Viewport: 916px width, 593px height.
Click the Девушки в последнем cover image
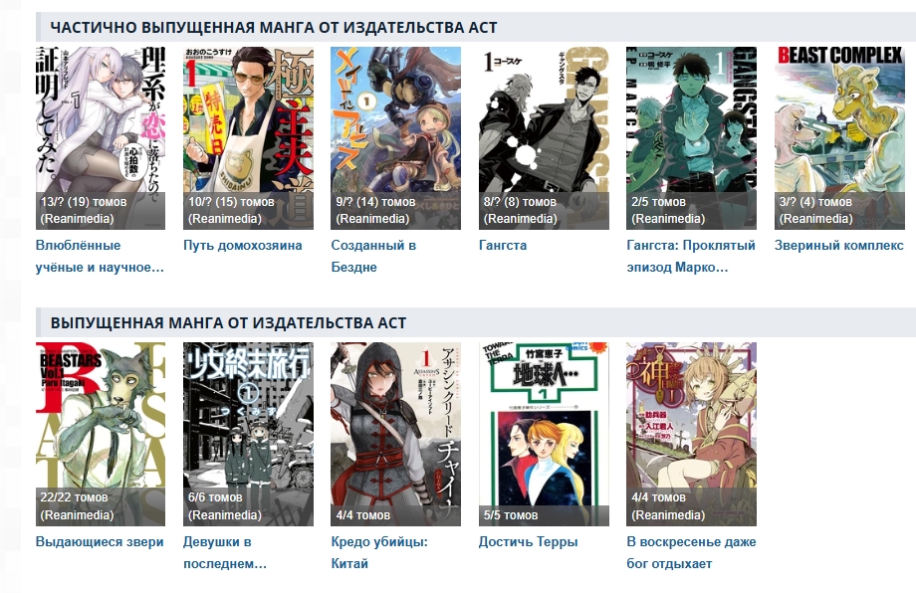tap(248, 434)
